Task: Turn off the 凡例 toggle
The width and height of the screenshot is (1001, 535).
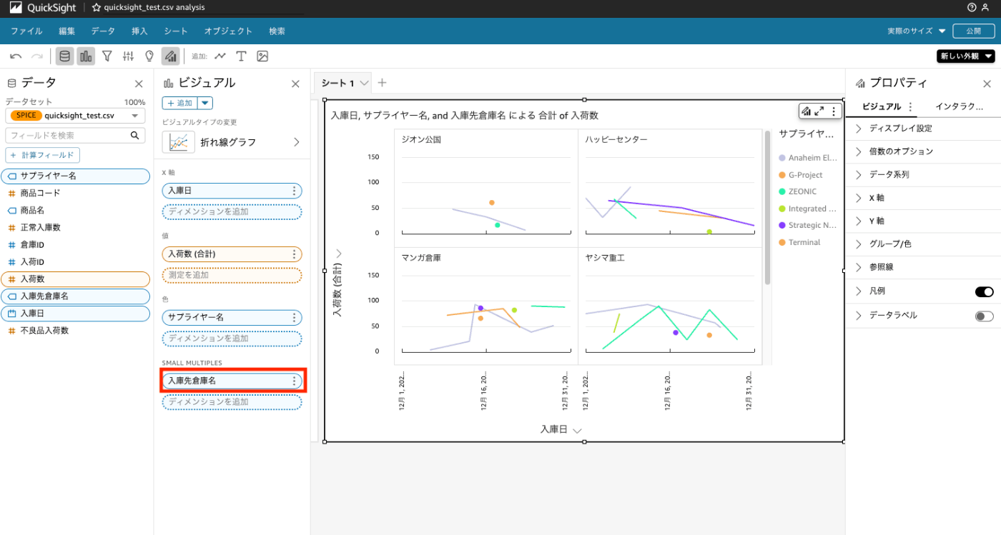Action: tap(984, 291)
